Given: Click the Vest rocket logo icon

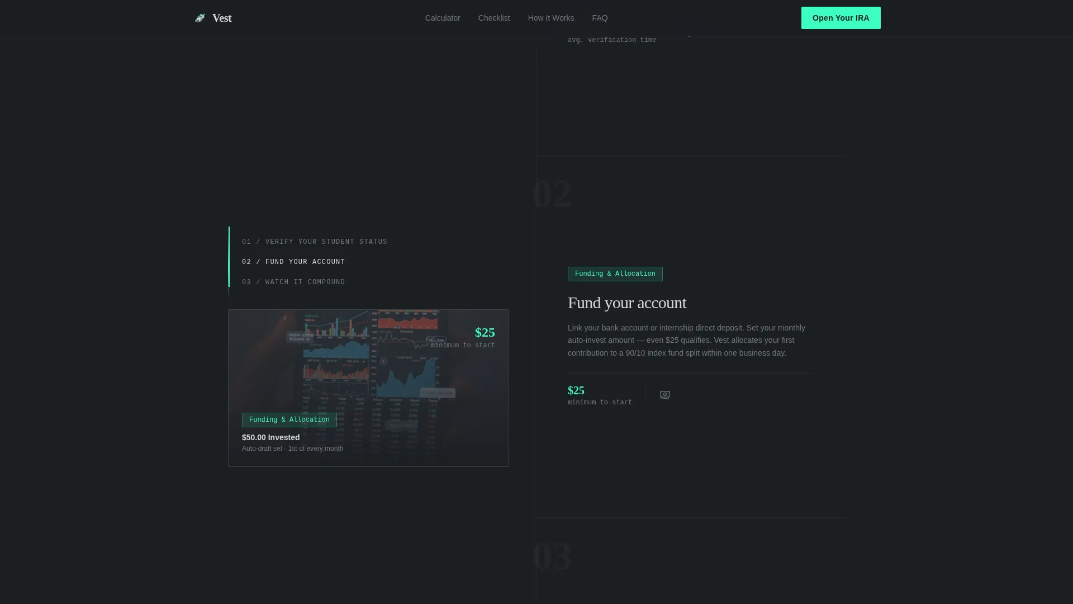Looking at the screenshot, I should (x=200, y=18).
